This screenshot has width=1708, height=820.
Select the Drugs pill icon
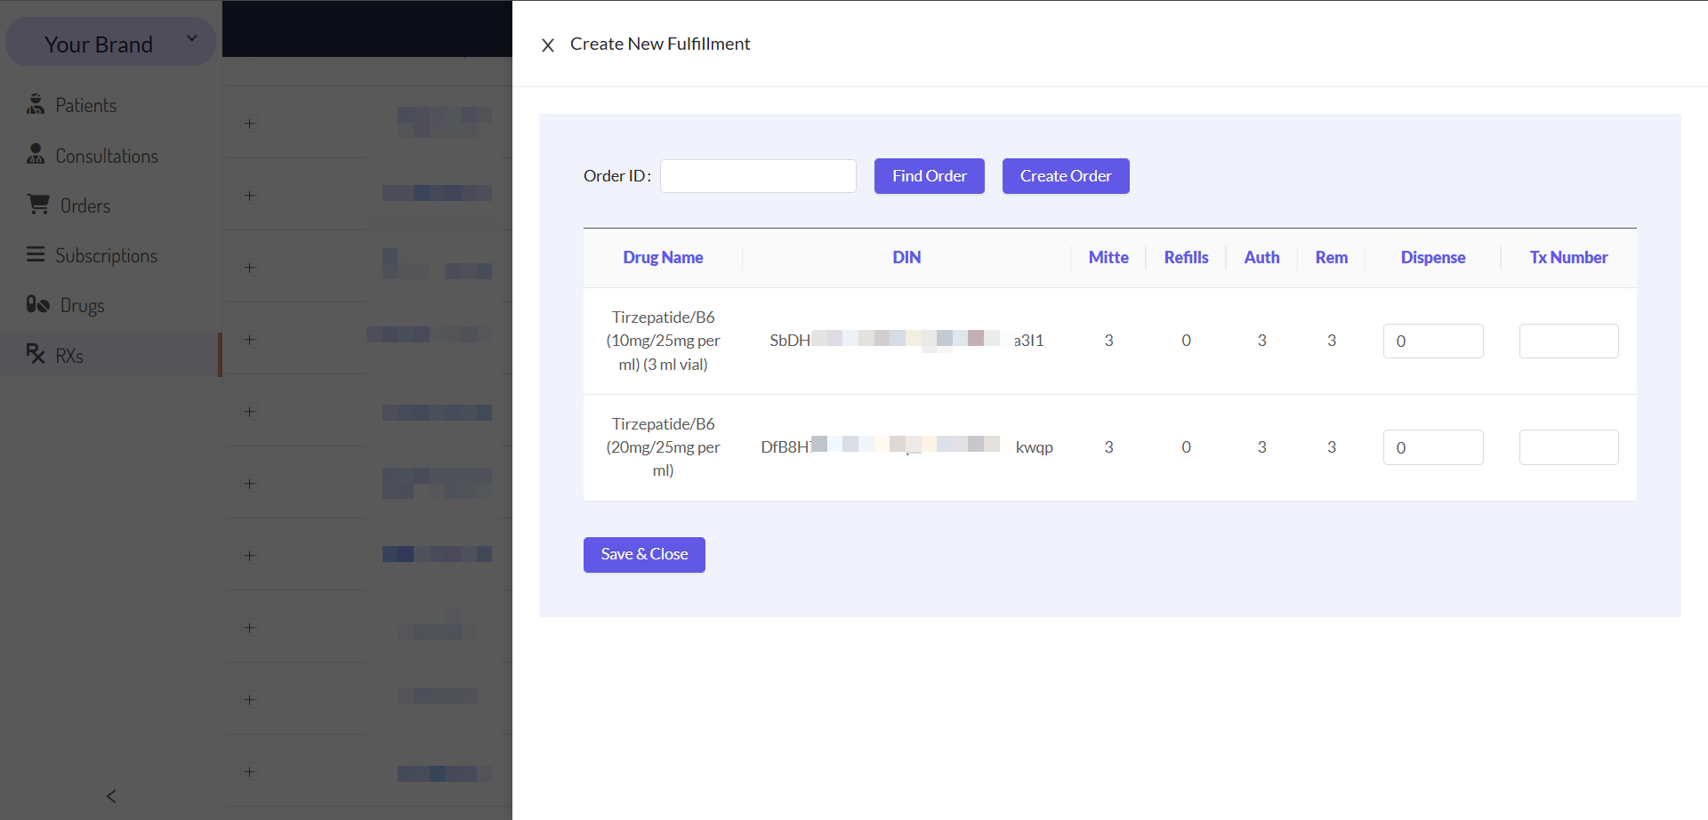pyautogui.click(x=37, y=304)
